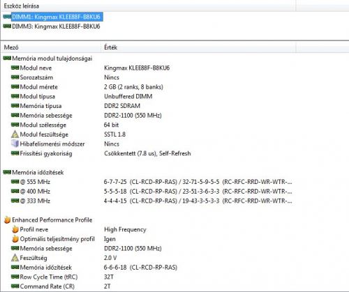Select the Sorozatszám field label
The image size is (349, 292).
point(36,77)
